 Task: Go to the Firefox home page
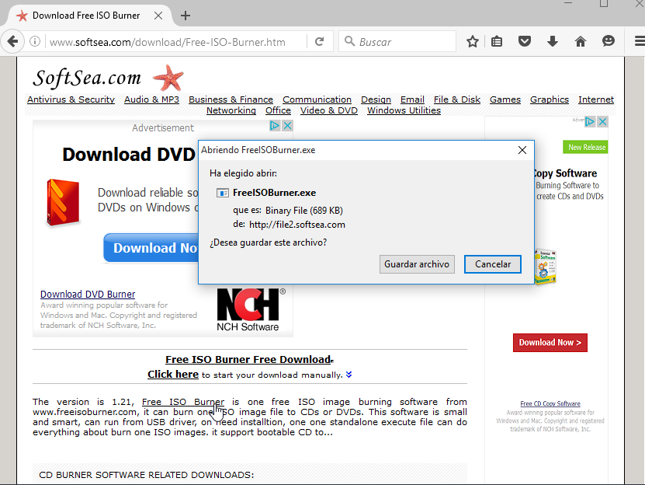click(x=580, y=40)
